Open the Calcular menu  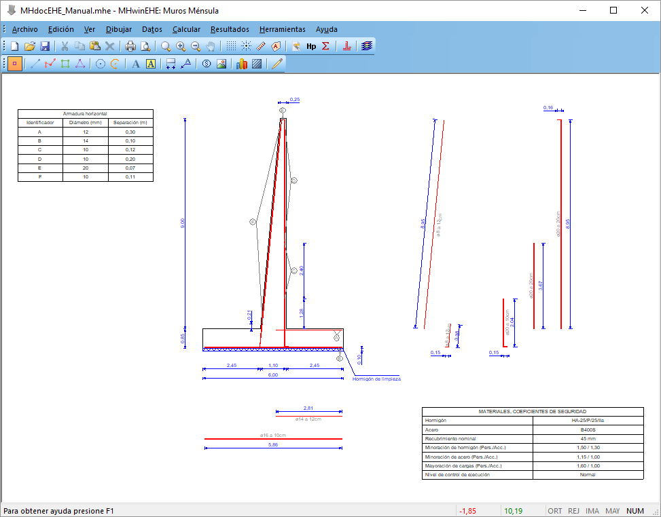186,29
